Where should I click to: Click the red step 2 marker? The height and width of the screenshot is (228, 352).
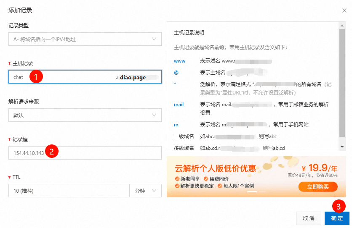tap(51, 152)
